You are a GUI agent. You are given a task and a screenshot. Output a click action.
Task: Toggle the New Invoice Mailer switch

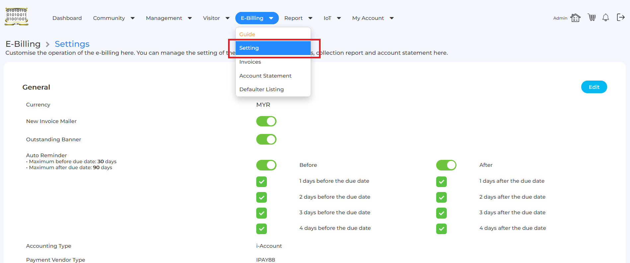[x=266, y=121]
